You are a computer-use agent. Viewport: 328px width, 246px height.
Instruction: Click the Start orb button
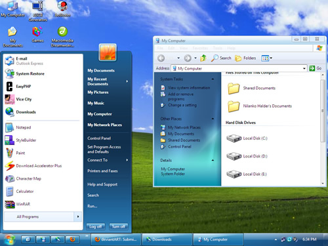tap(9, 239)
